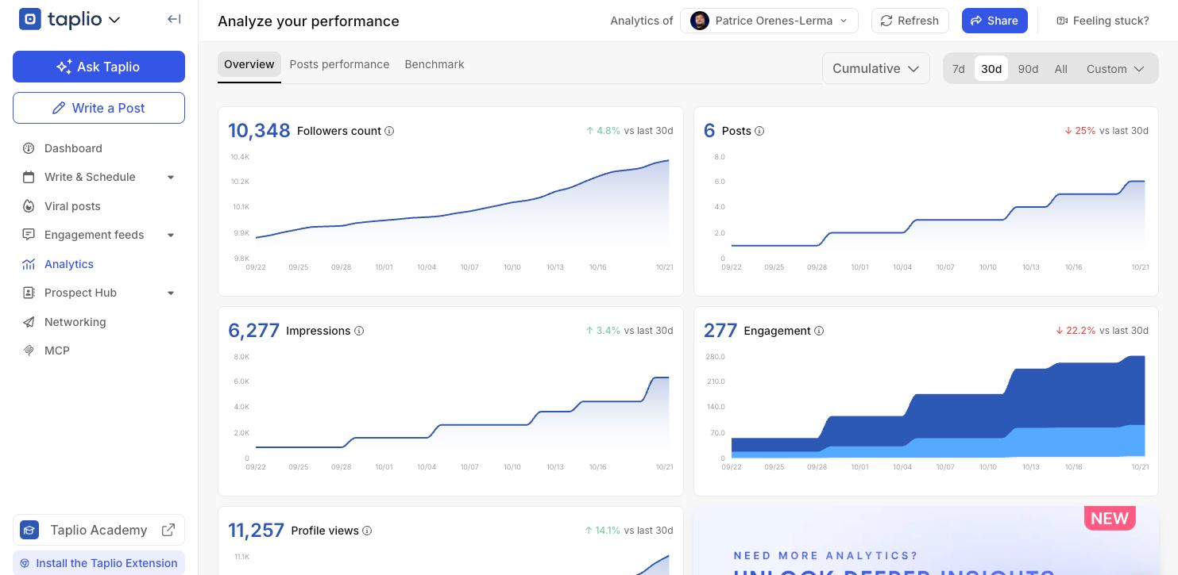Click the Engagement info icon
The height and width of the screenshot is (575, 1178).
coord(819,331)
